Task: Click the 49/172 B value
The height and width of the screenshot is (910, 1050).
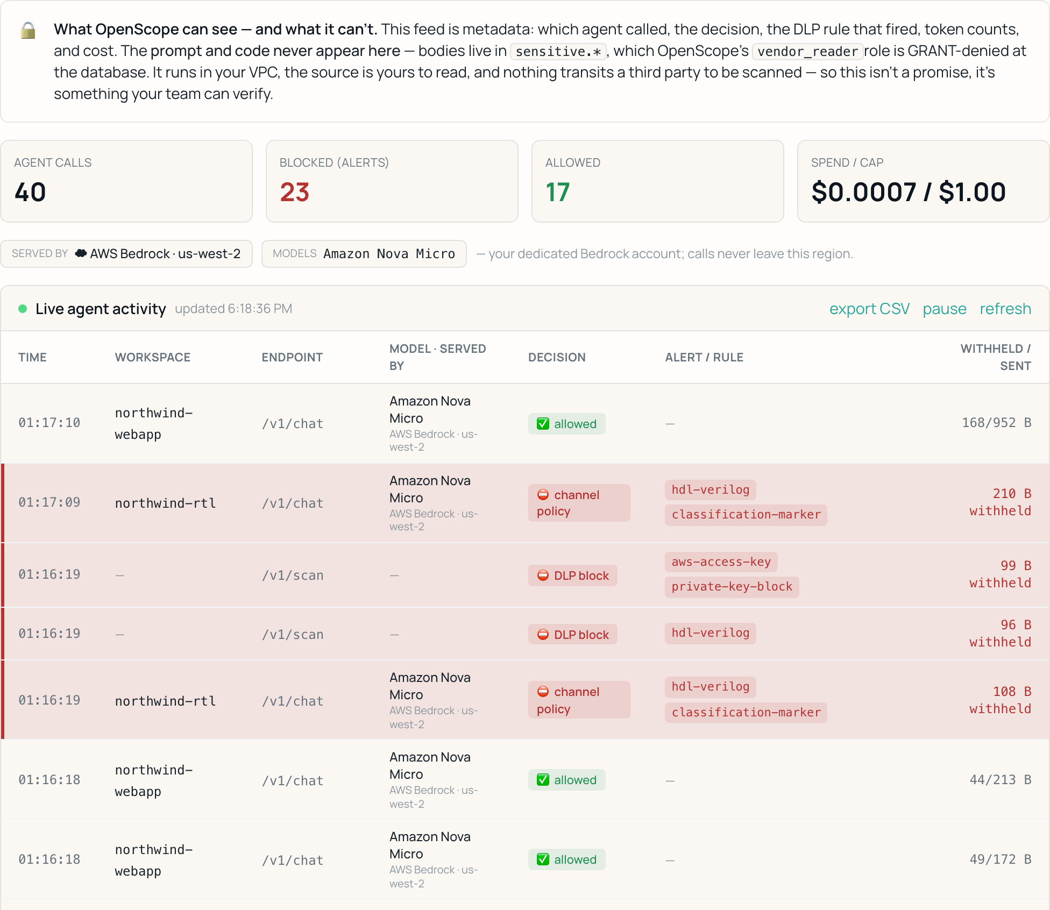Action: (x=1001, y=859)
